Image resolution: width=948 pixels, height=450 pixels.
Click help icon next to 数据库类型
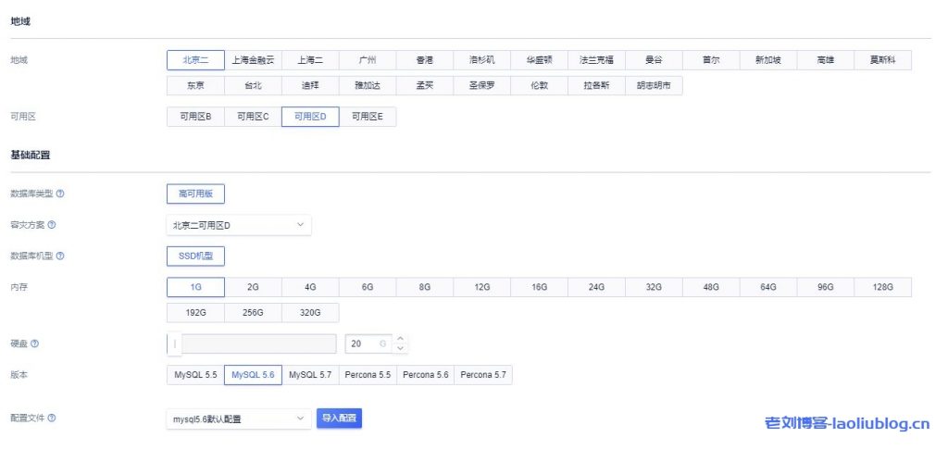[x=60, y=194]
